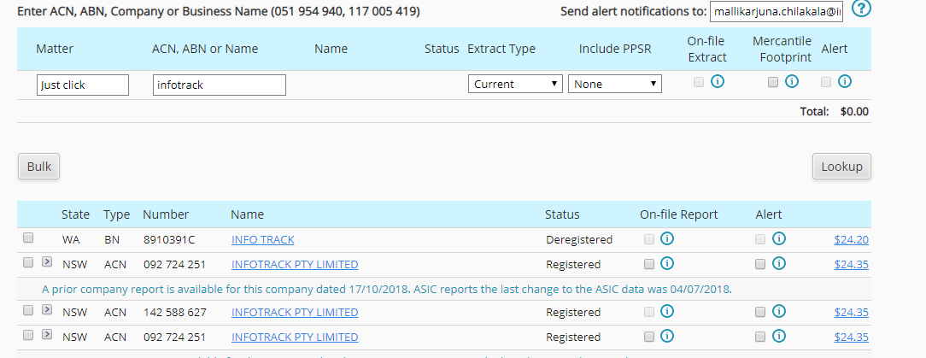Viewport: 926px width, 358px height.
Task: Open INFOTRACK PTY LIMITED link for ACN 142 588 627
Action: (x=295, y=313)
